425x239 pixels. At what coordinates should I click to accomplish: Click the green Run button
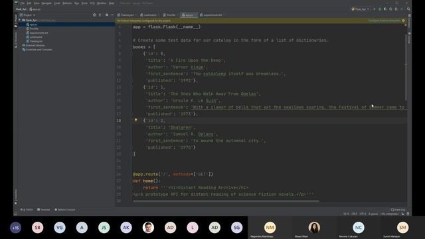point(375,9)
